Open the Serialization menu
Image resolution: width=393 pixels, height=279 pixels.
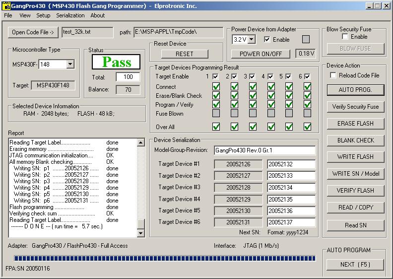click(x=70, y=15)
